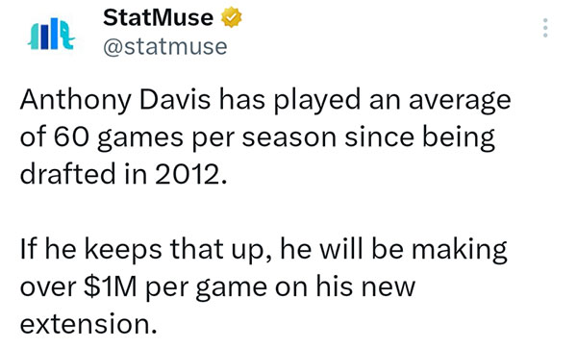The image size is (577, 348).
Task: Click the phrase "has played"
Action: tap(290, 100)
